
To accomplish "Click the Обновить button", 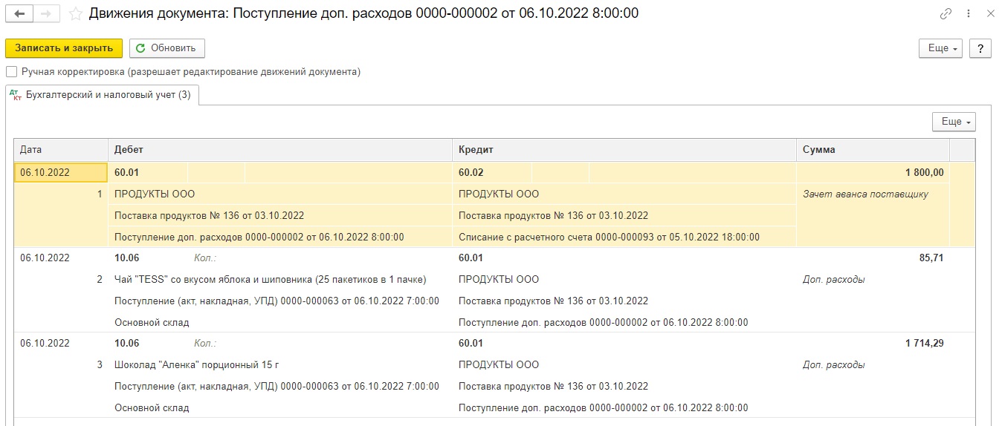I will [167, 48].
